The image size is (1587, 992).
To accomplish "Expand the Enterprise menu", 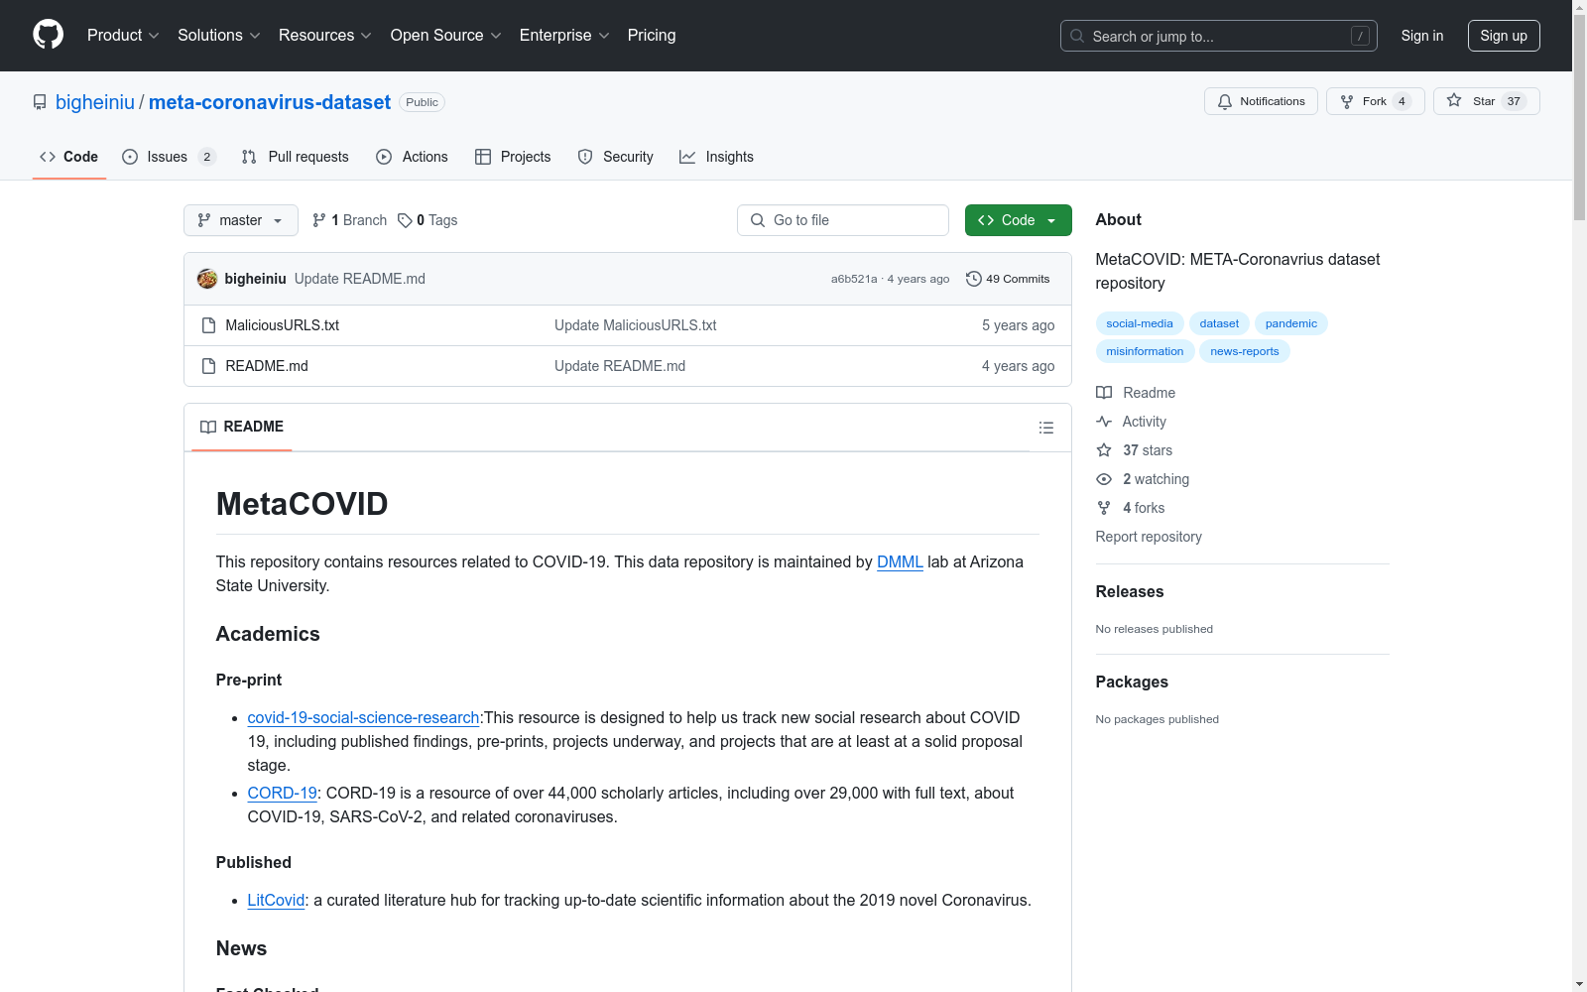I will point(564,36).
